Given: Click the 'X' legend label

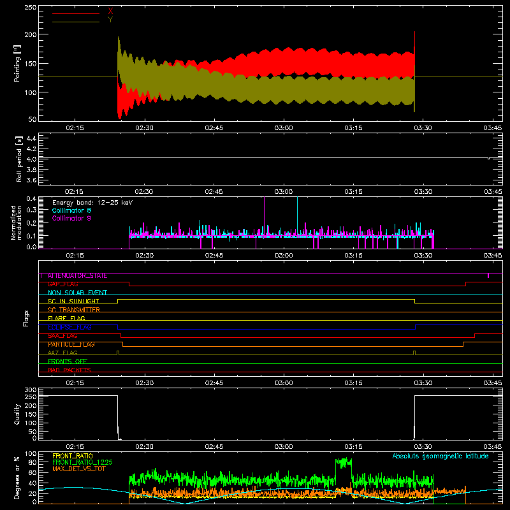Looking at the screenshot, I should pyautogui.click(x=110, y=11).
